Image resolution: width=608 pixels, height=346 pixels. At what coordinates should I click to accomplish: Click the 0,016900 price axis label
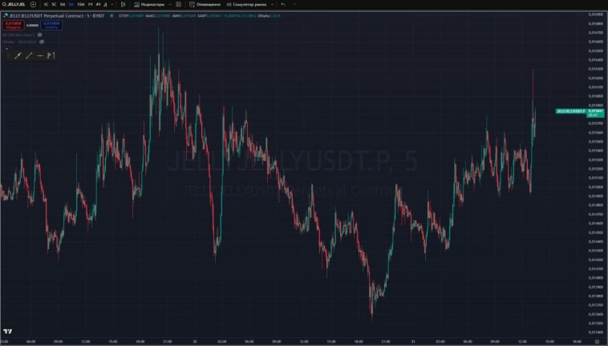tap(596, 14)
